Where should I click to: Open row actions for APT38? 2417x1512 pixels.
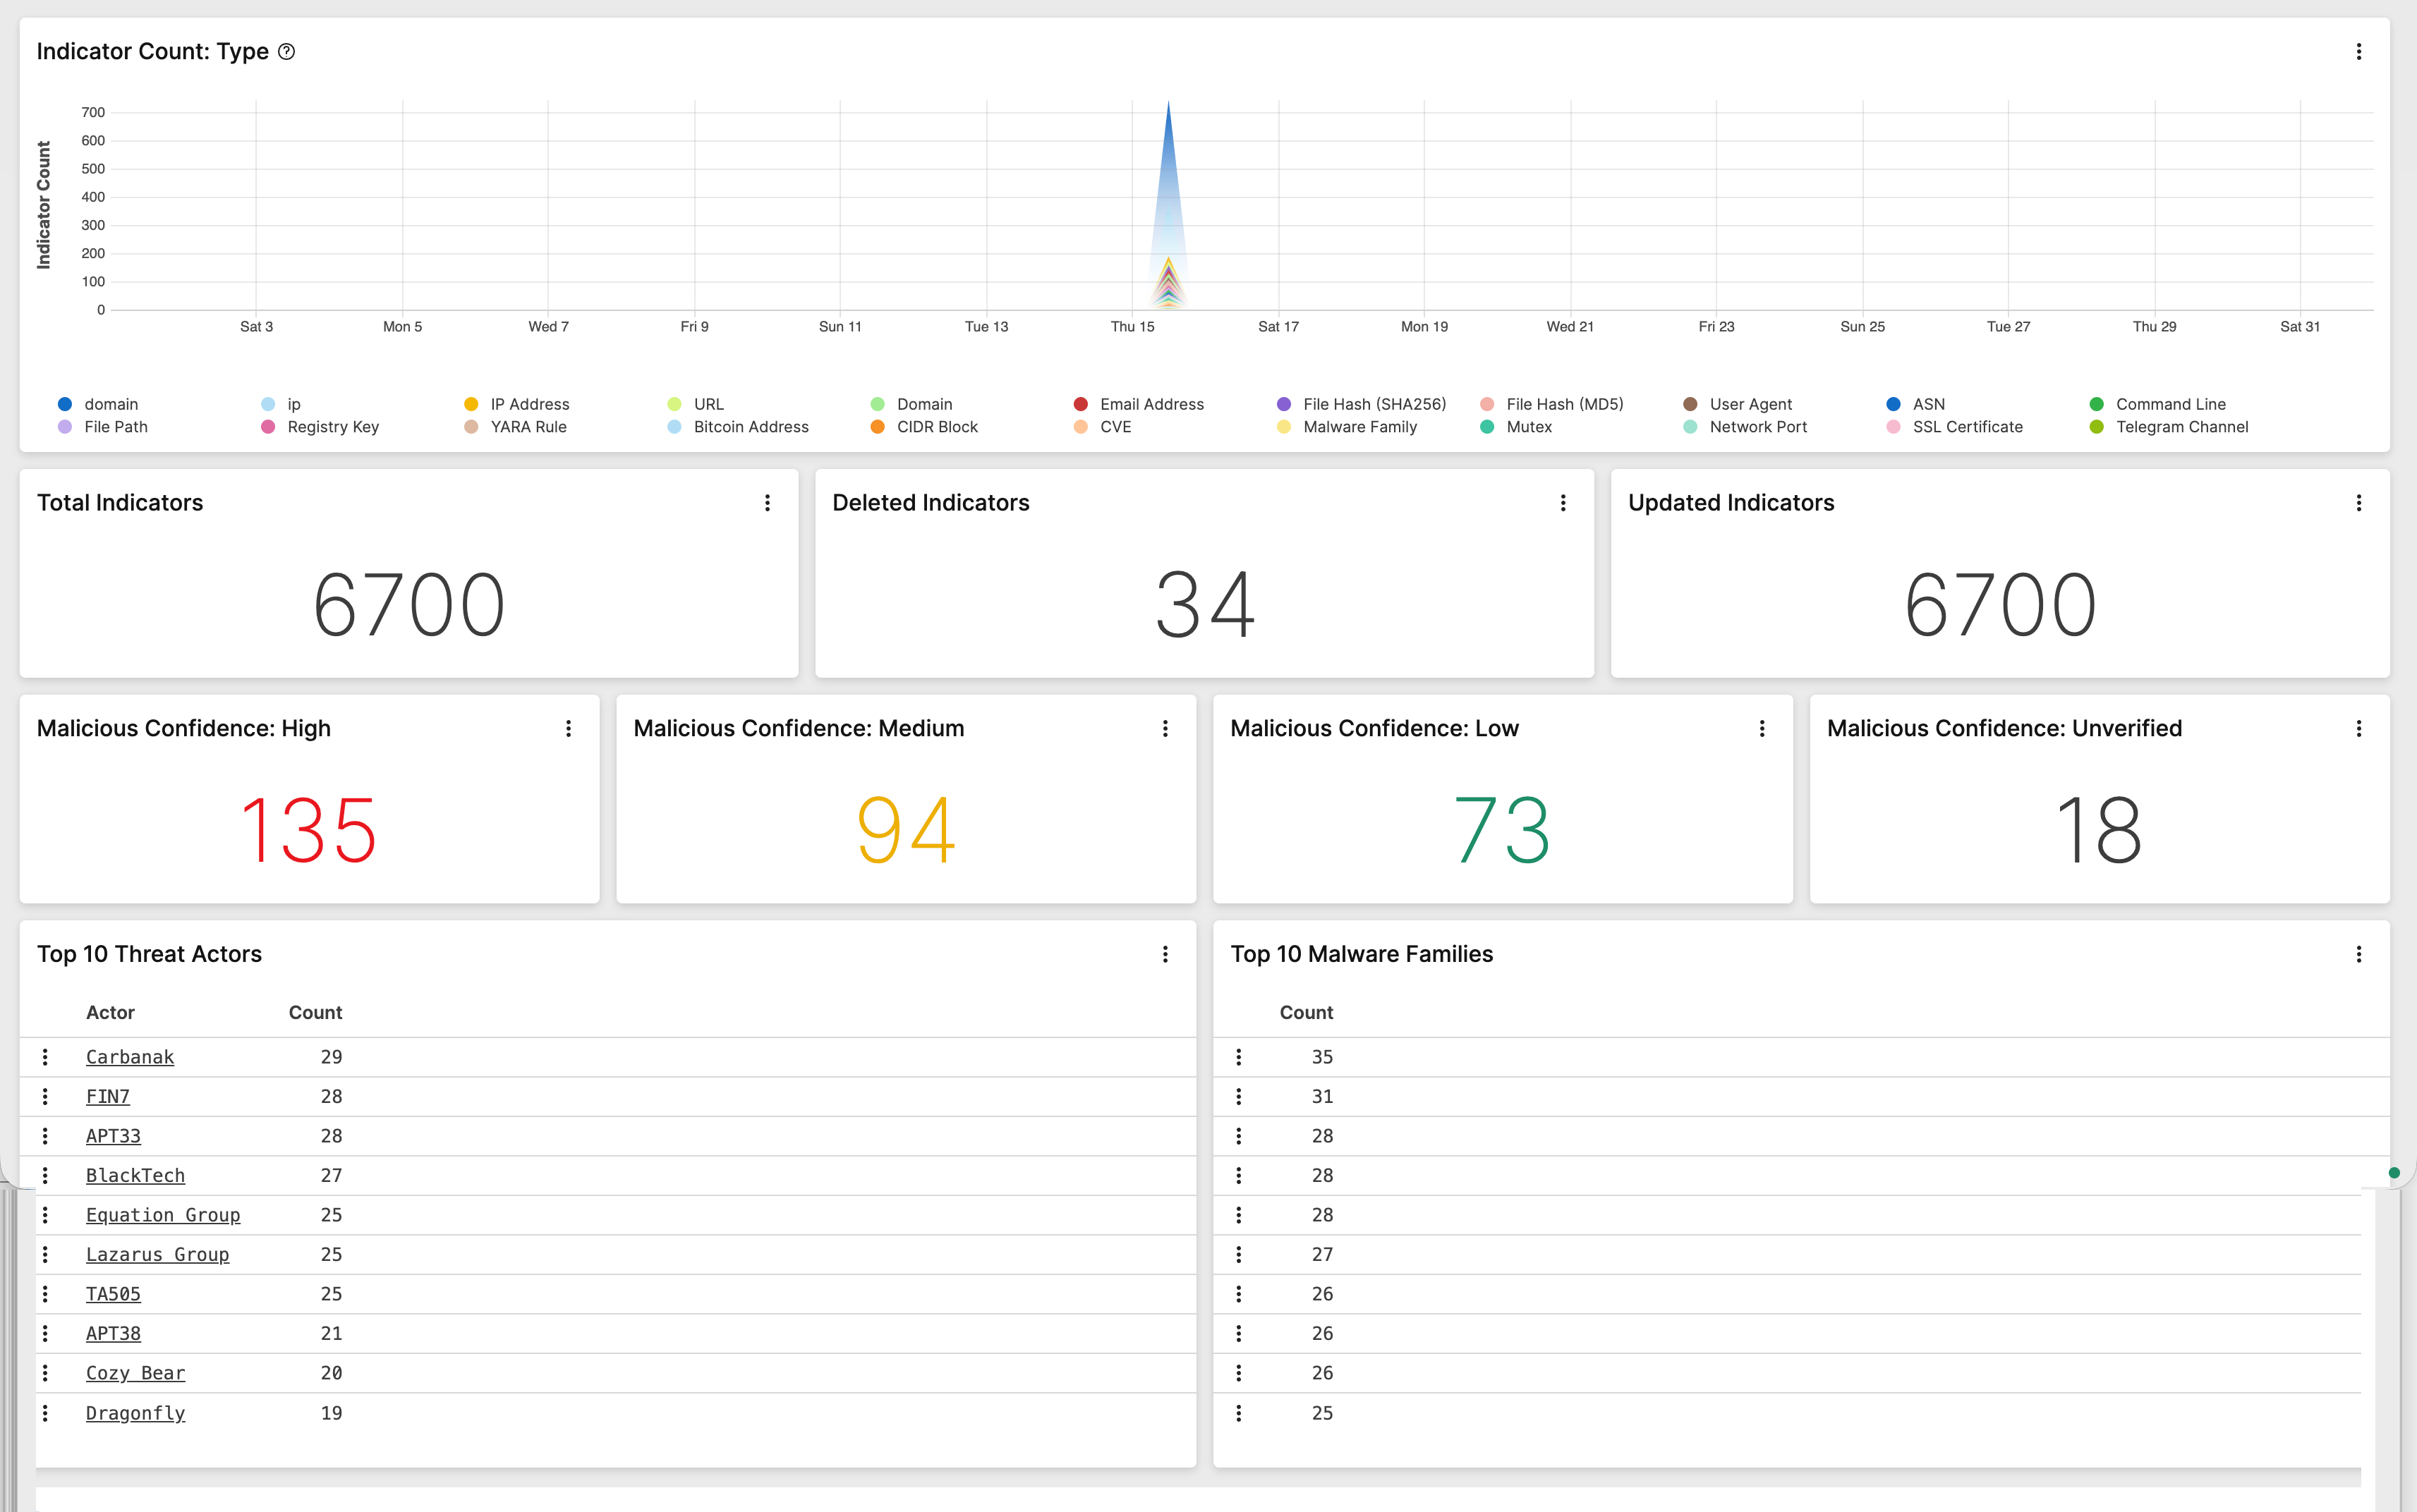(x=45, y=1334)
